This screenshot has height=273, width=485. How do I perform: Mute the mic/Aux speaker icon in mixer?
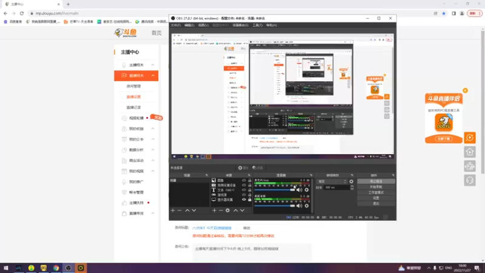click(x=299, y=190)
